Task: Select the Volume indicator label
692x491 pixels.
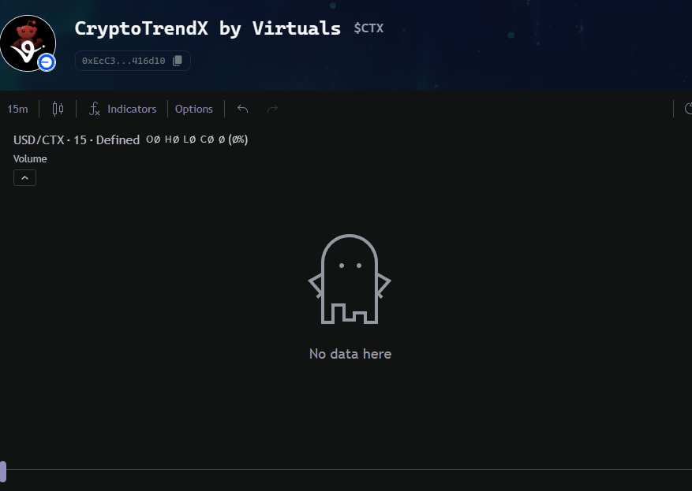Action: pyautogui.click(x=30, y=158)
